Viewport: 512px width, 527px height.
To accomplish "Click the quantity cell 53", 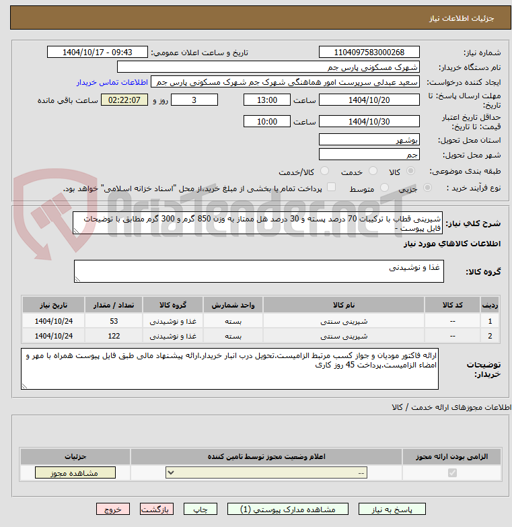I will (114, 321).
